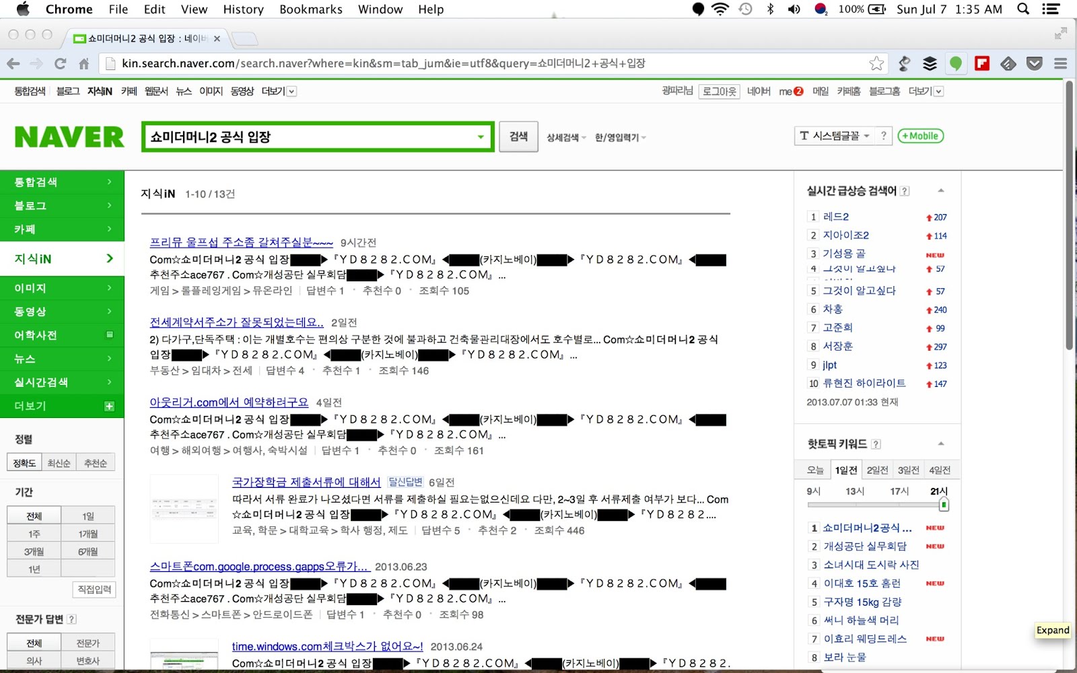Click the 전문가 답변 help icon
The height and width of the screenshot is (673, 1077).
71,619
